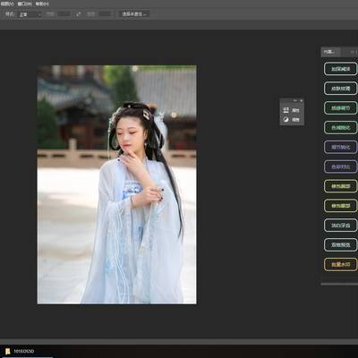Screen dimensions: 358x358
Task: Switch to the first tab of the plugin panel
Action: click(330, 52)
